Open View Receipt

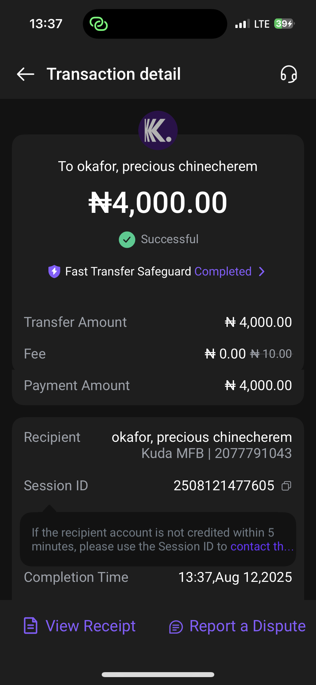(x=91, y=626)
